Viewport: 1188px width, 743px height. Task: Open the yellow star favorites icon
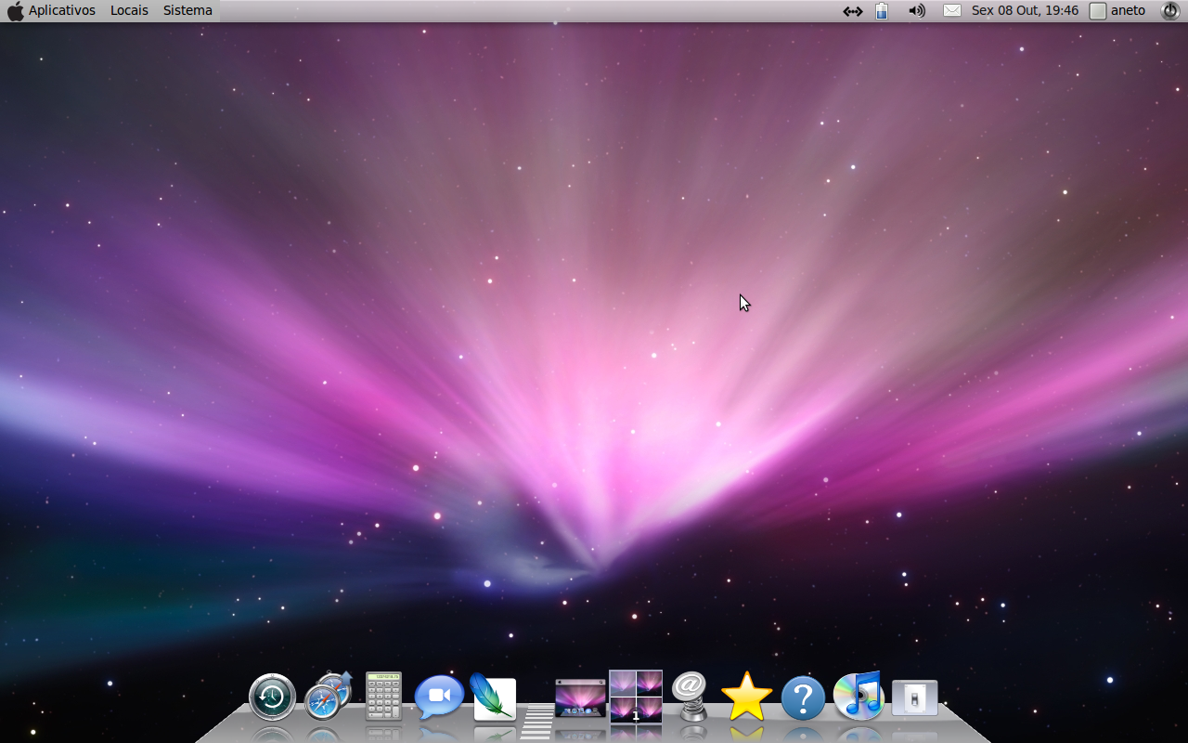coord(747,697)
